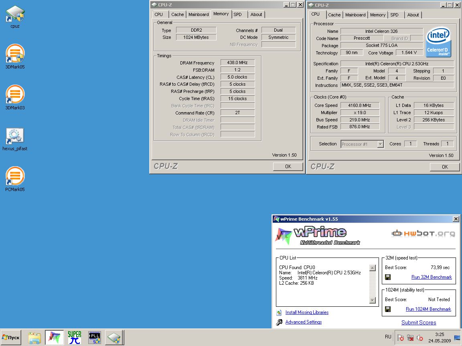Open the hexus_pifast desktop shortcut
The width and height of the screenshot is (462, 346).
point(15,139)
